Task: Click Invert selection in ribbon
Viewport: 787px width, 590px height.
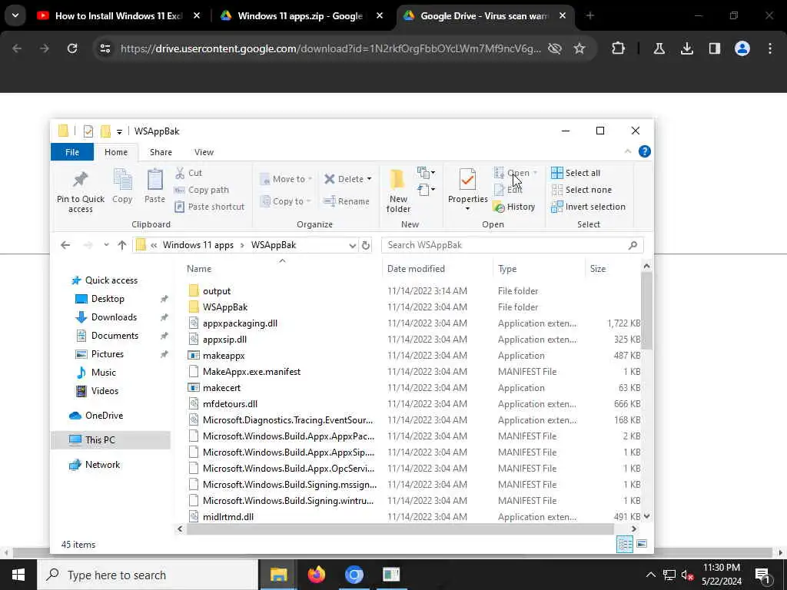Action: coord(588,207)
